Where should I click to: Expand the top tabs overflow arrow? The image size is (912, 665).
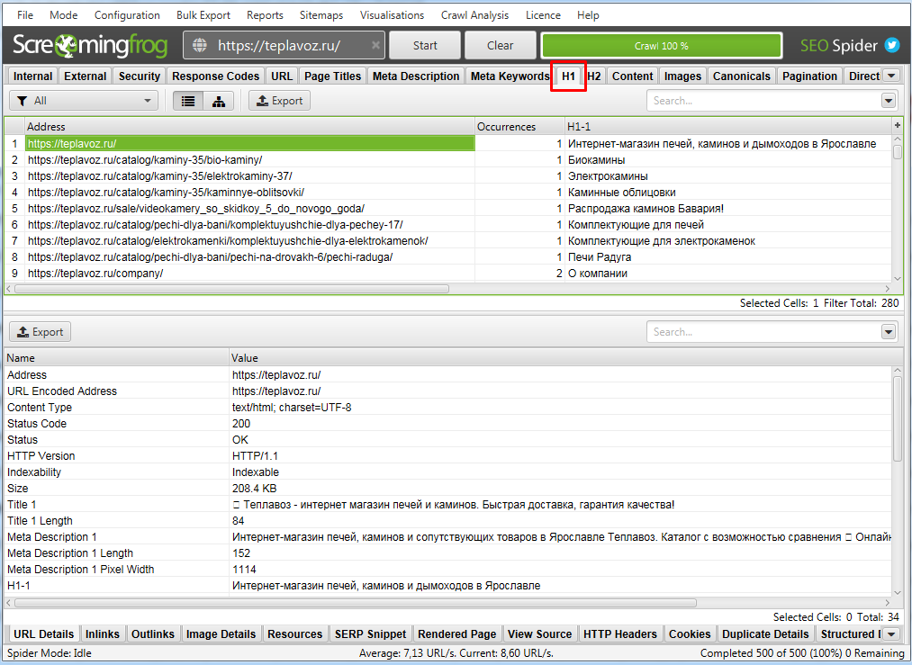891,76
